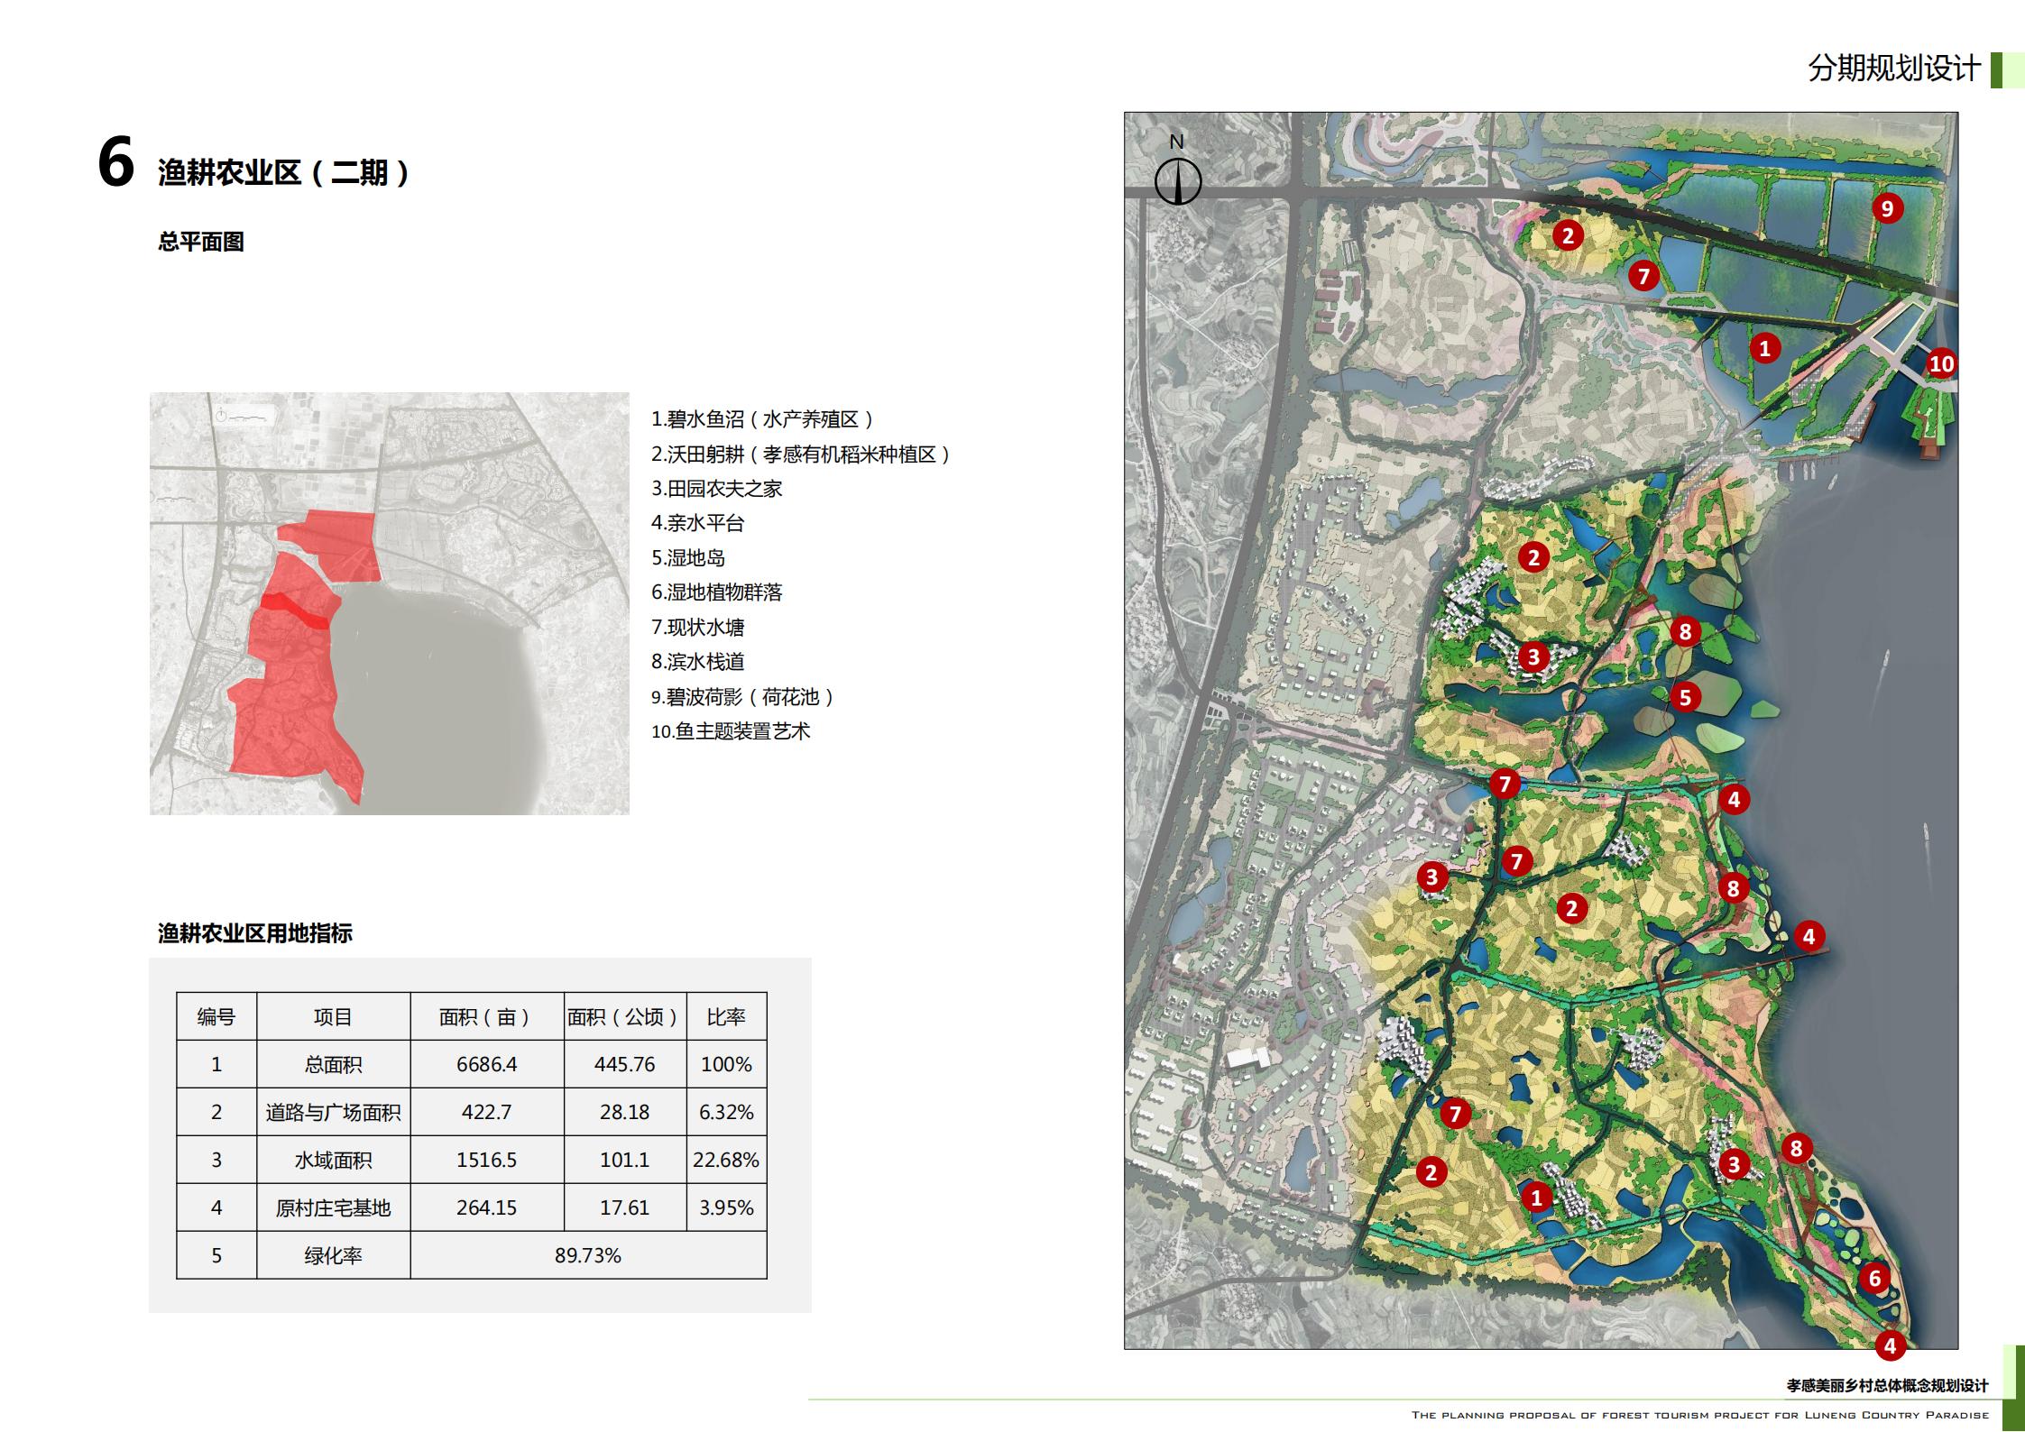Image resolution: width=2025 pixels, height=1432 pixels.
Task: Click the cell value 445.76
Action: [x=625, y=1065]
